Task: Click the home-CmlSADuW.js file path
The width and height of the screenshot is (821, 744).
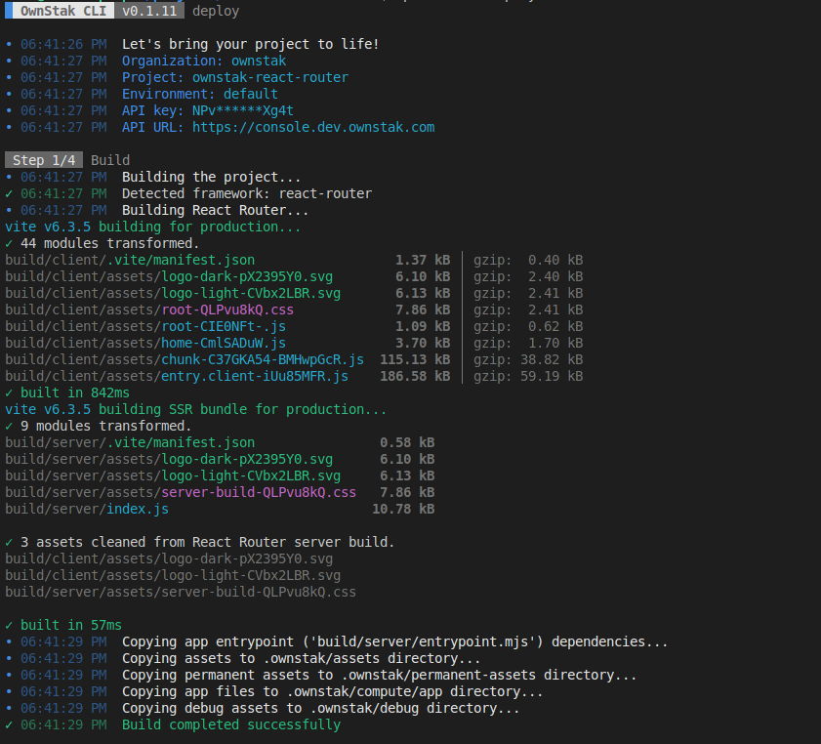Action: [224, 343]
